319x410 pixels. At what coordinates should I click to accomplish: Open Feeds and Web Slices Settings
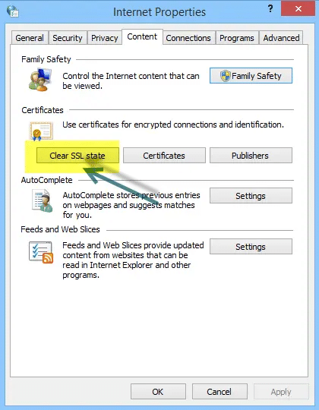click(x=251, y=247)
